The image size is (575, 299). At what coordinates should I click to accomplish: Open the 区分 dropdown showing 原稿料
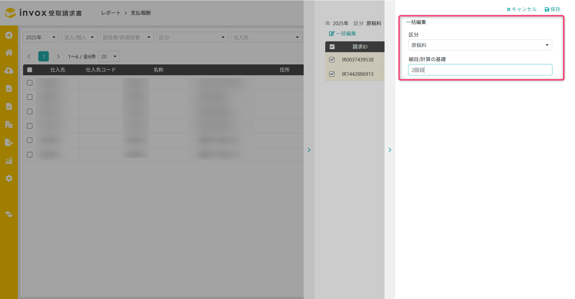[480, 45]
